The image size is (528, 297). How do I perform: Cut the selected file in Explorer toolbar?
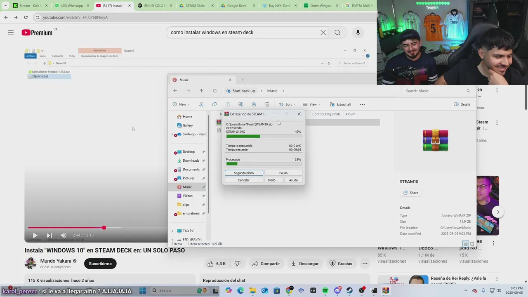point(201,104)
